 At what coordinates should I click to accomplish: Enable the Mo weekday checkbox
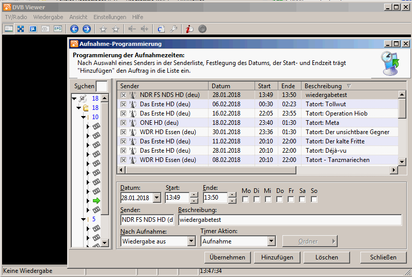(245, 200)
